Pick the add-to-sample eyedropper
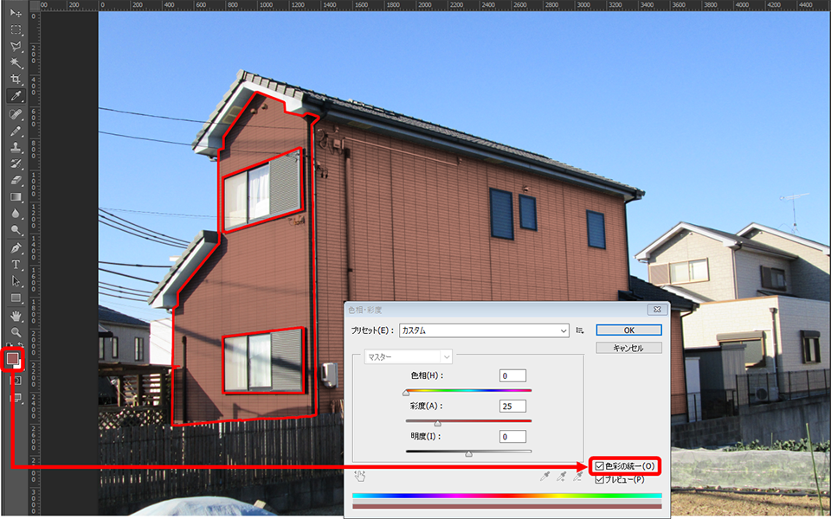This screenshot has width=831, height=519. point(561,477)
